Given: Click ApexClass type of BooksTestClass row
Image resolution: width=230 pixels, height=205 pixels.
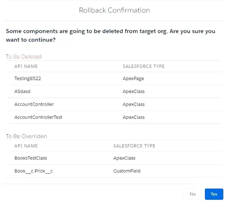Looking at the screenshot, I should point(124,158).
